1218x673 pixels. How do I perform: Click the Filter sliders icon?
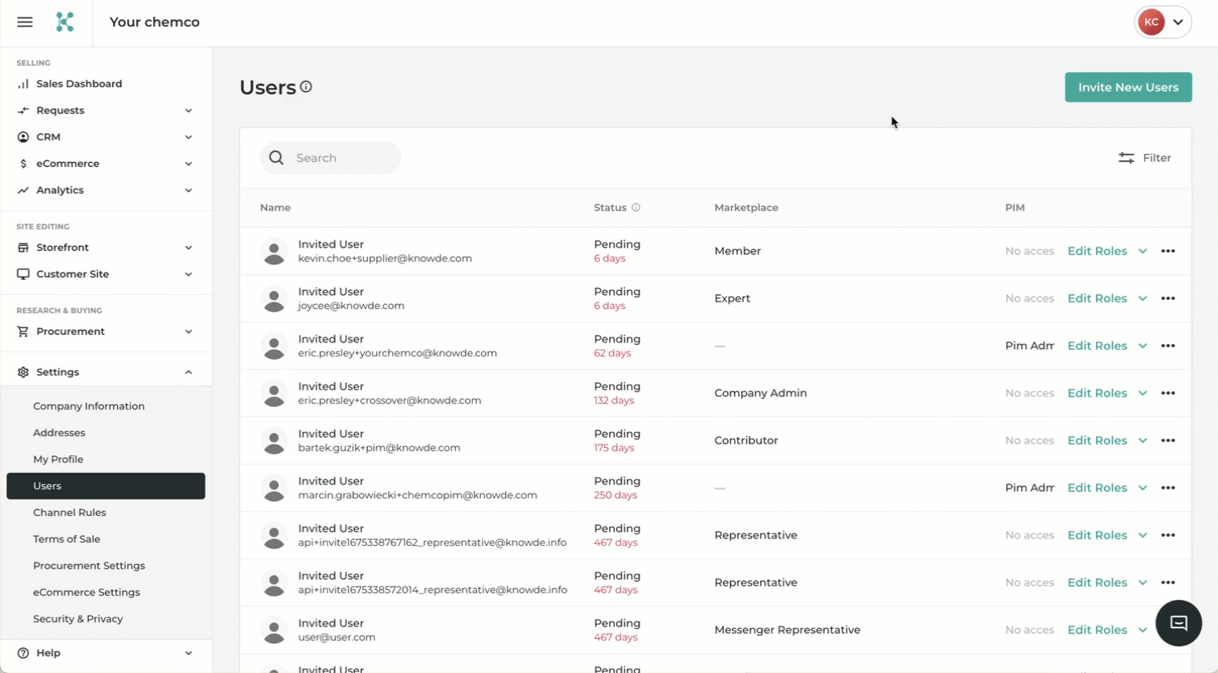click(x=1126, y=158)
